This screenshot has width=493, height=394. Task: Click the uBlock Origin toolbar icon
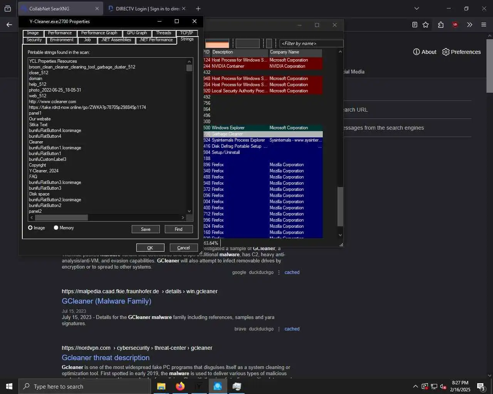455,25
